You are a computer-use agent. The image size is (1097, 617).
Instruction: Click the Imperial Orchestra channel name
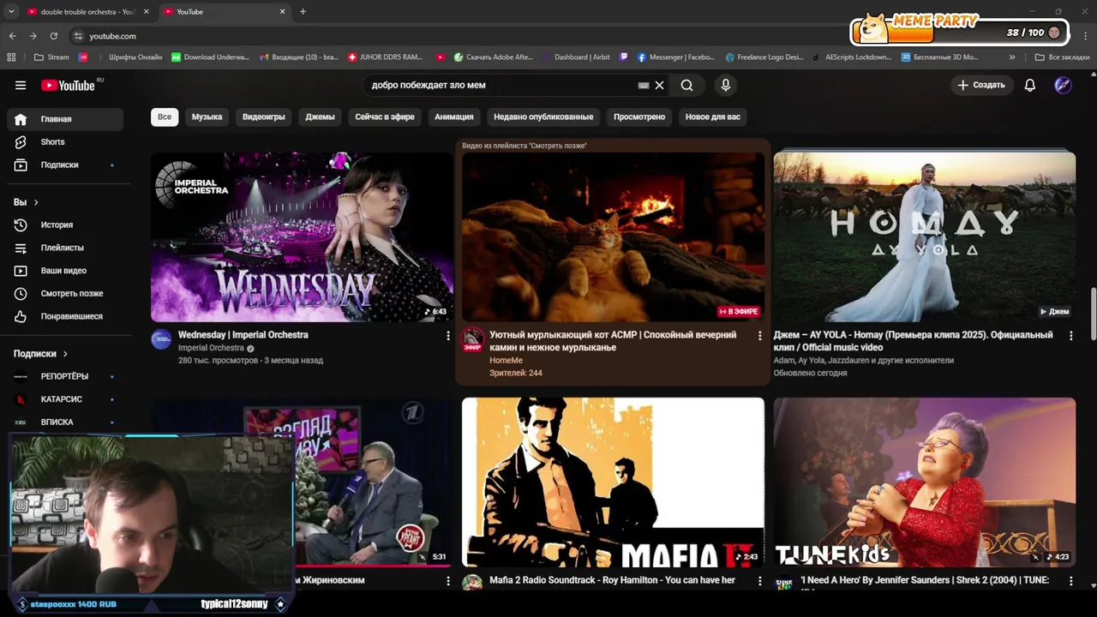211,348
